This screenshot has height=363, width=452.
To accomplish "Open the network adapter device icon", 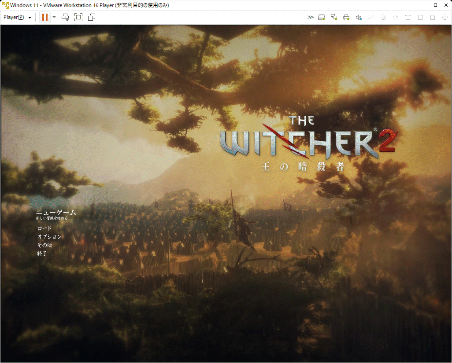I will 334,17.
